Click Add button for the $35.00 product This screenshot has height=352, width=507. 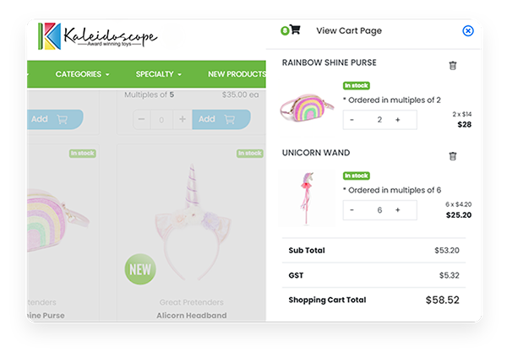click(221, 120)
